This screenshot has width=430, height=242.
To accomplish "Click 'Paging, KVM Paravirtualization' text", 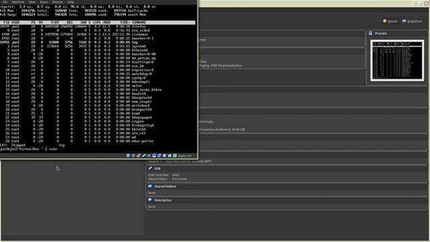I will (221, 66).
